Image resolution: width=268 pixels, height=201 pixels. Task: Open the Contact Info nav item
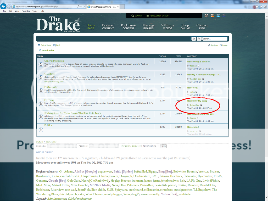(x=202, y=26)
